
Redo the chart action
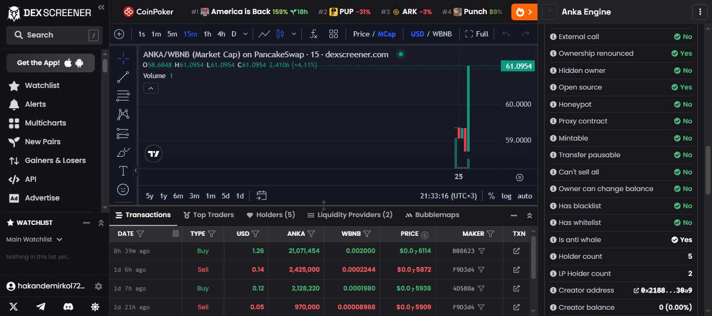pyautogui.click(x=525, y=34)
